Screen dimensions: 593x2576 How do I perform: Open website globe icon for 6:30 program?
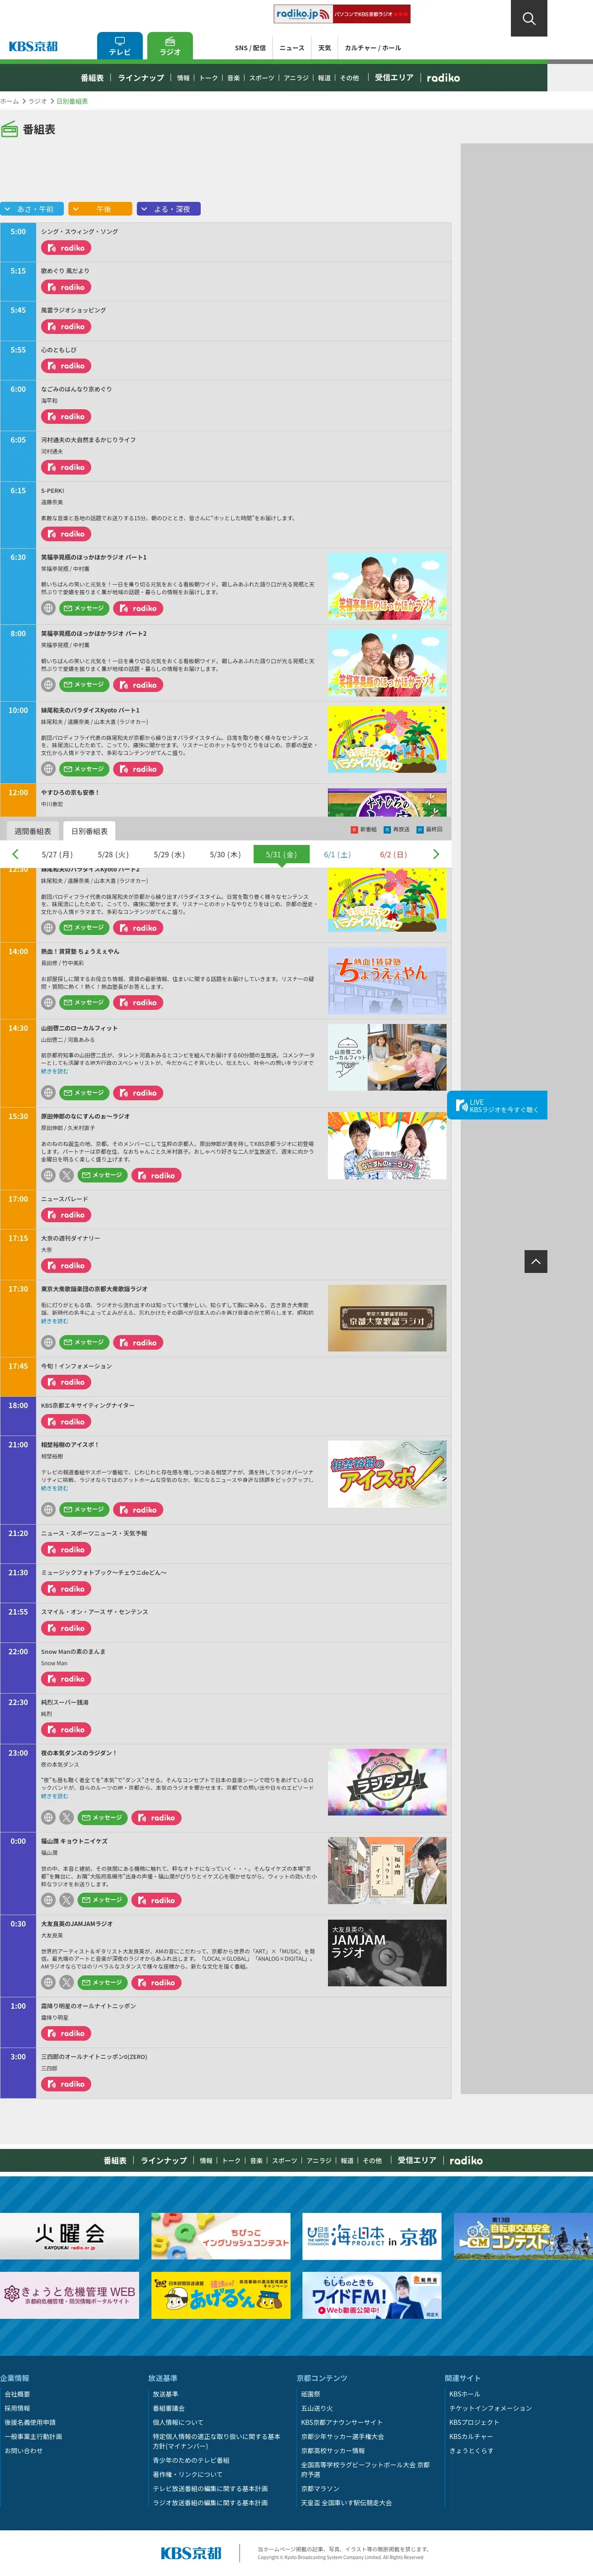coord(48,608)
